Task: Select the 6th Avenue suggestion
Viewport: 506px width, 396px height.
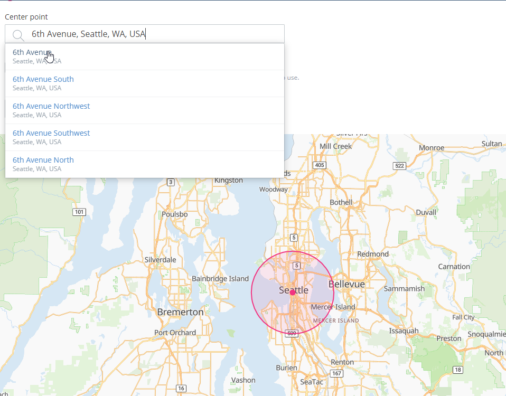Action: tap(145, 56)
